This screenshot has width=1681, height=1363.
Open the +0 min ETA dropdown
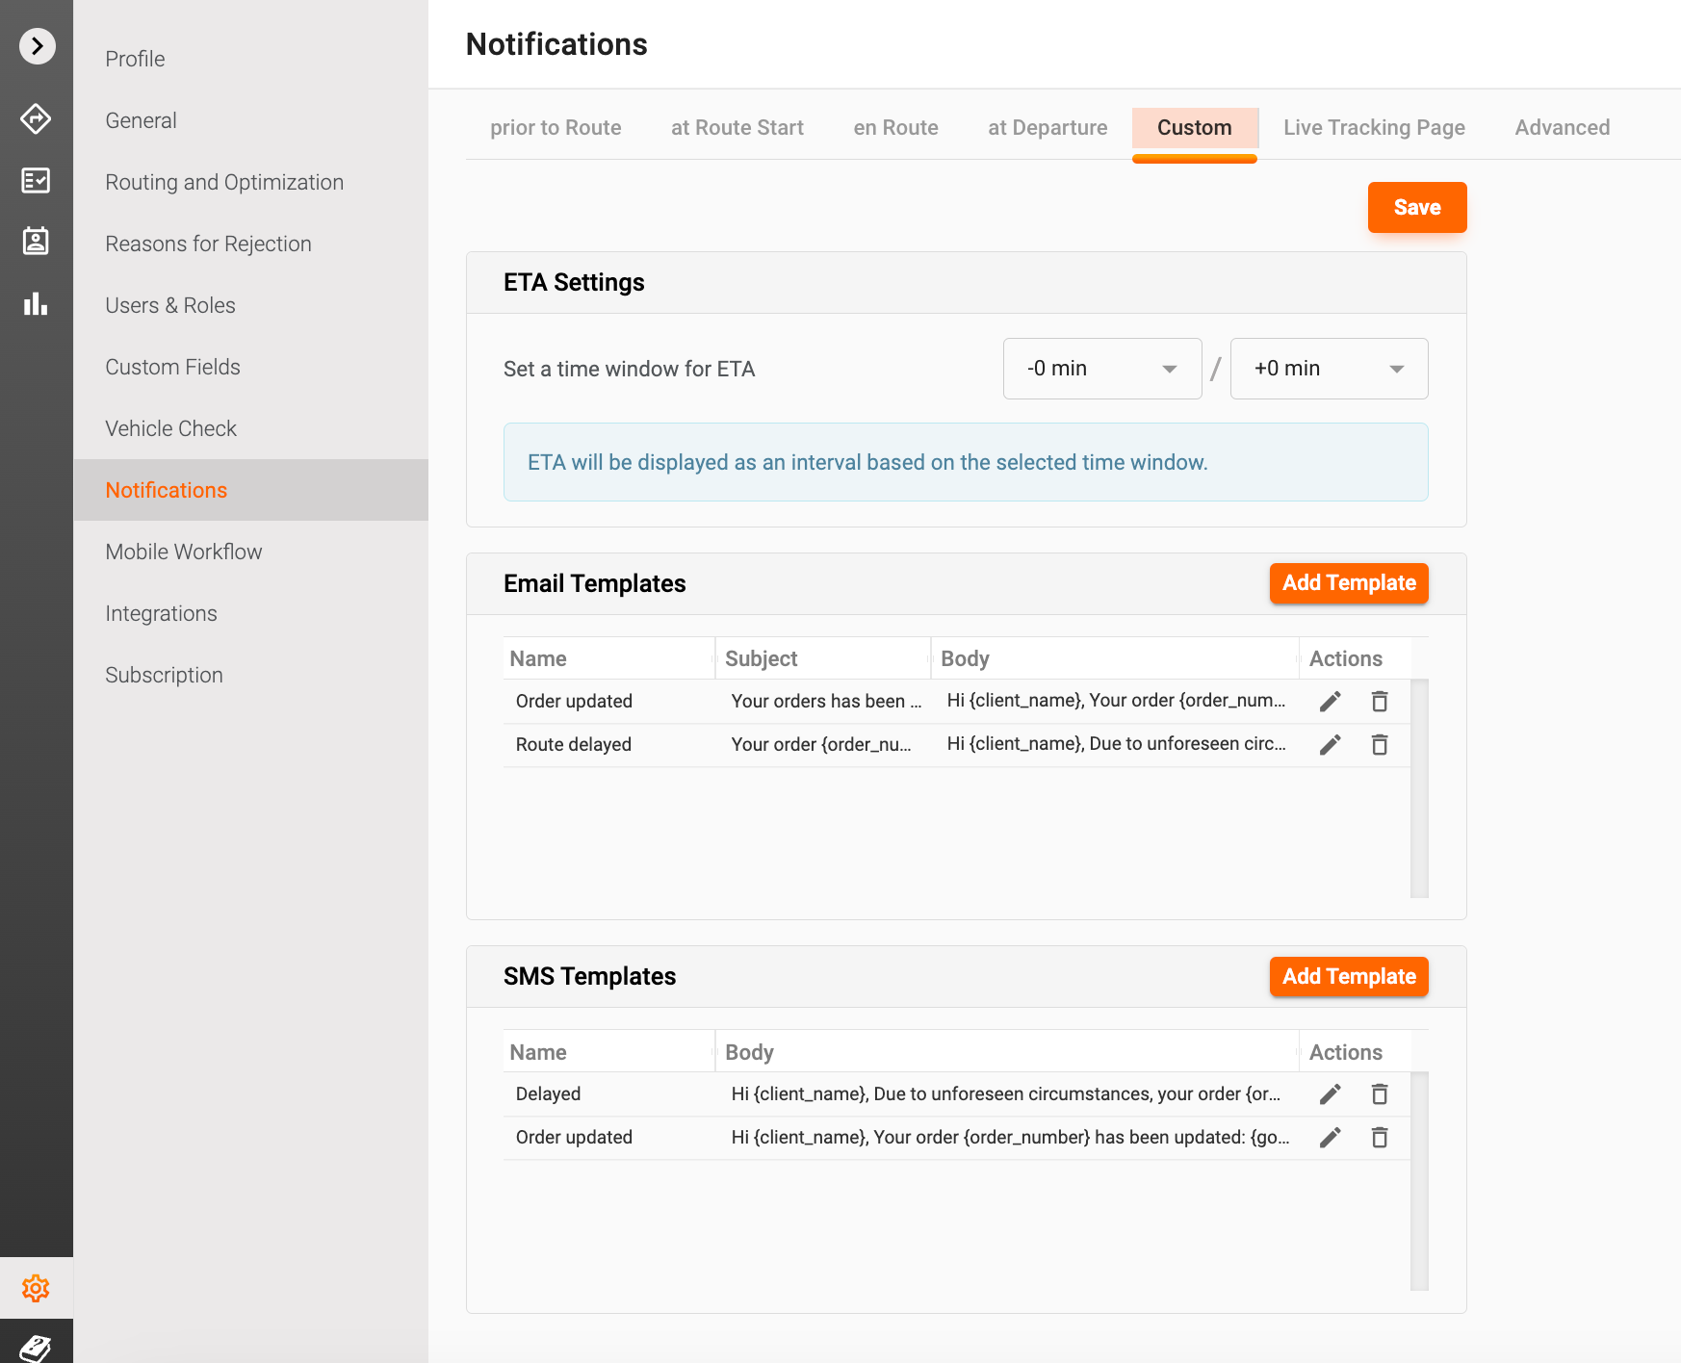coord(1329,369)
